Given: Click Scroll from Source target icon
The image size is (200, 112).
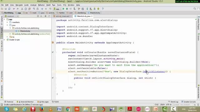Looking at the screenshot, I should [x=38, y=16].
